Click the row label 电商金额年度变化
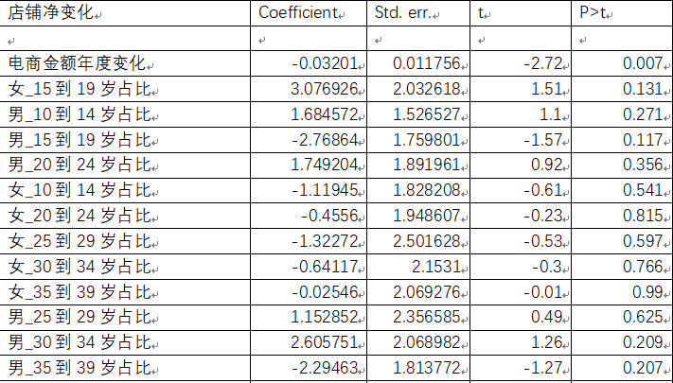Viewport: 673px width, 383px height. point(78,63)
